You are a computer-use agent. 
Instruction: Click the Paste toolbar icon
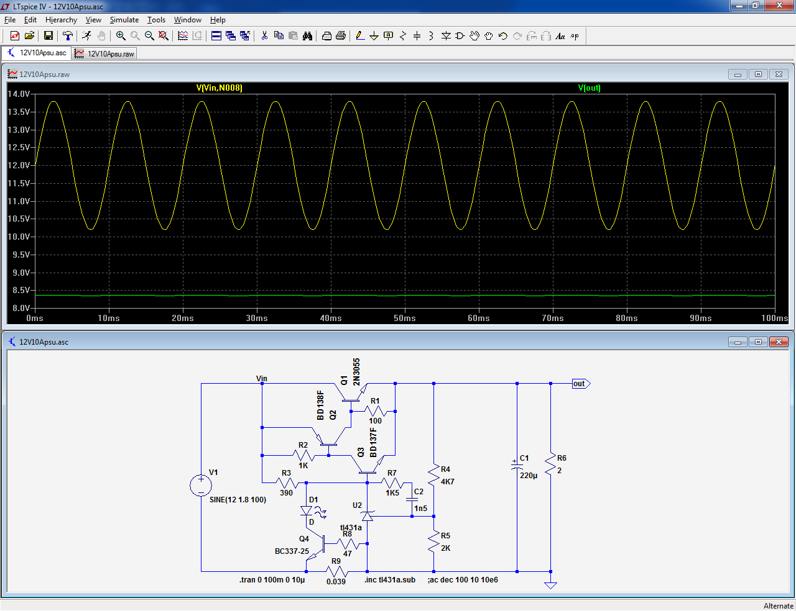coord(293,36)
